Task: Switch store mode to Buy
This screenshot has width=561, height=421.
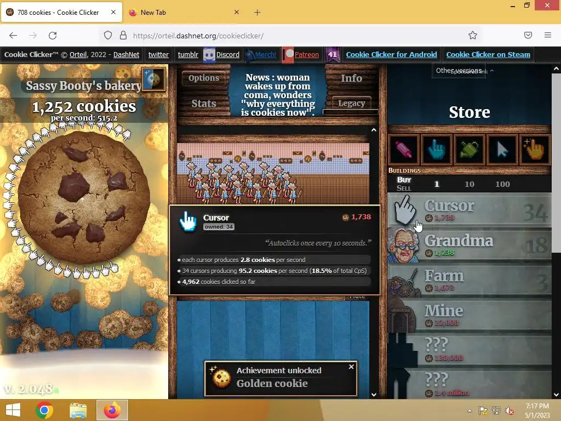Action: click(x=404, y=180)
